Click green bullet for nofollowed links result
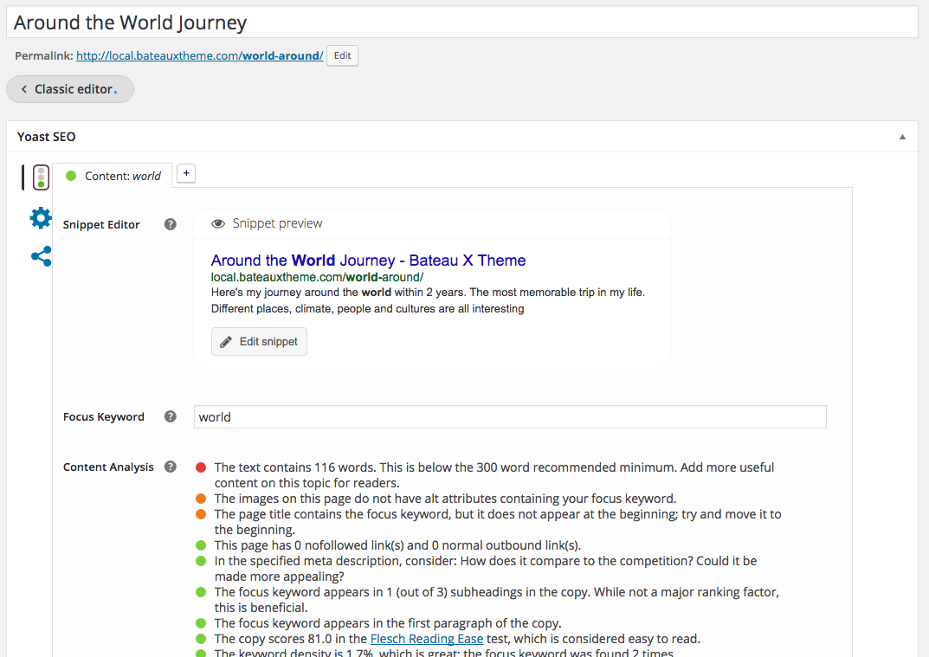 [201, 545]
